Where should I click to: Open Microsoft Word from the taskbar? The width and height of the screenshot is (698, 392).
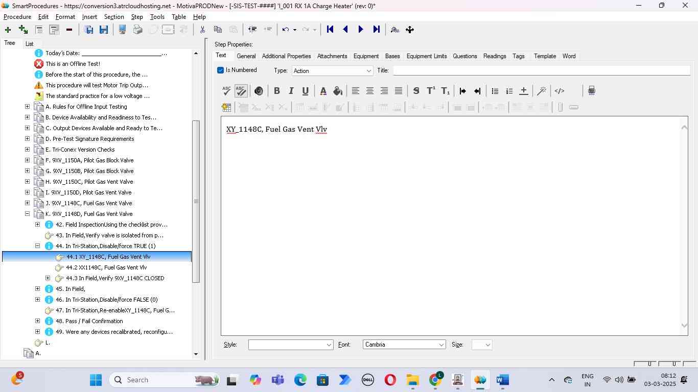click(502, 380)
